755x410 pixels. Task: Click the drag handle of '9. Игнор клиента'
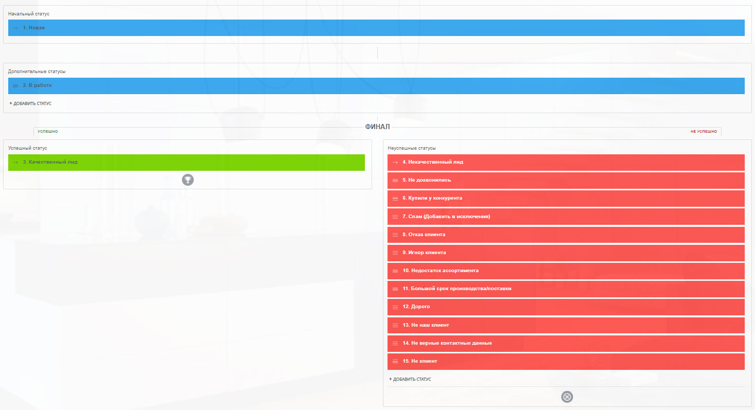coord(395,253)
